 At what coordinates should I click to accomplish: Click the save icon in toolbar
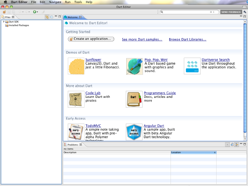click(9, 12)
